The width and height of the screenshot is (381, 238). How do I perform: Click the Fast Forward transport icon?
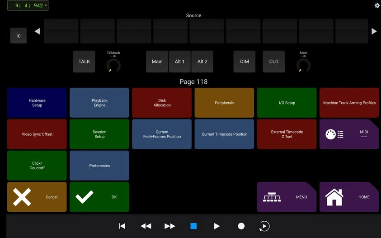[x=170, y=226]
